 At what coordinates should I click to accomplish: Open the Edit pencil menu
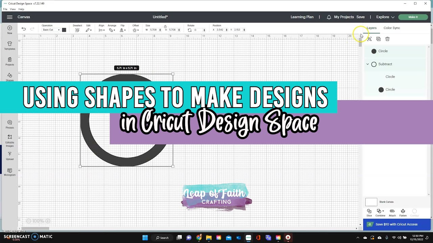88,30
